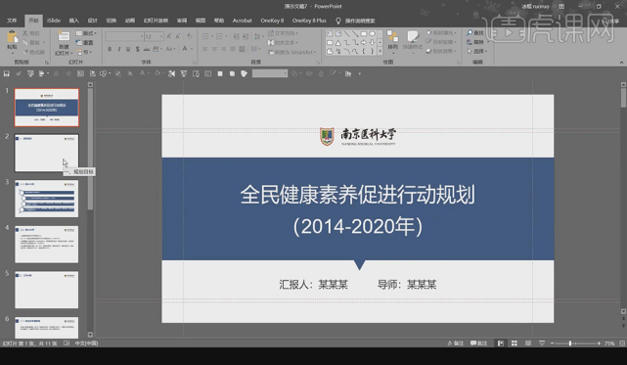Toggle Align Left paragraph alignment
Viewport: 627px width, 365px height.
(x=205, y=49)
